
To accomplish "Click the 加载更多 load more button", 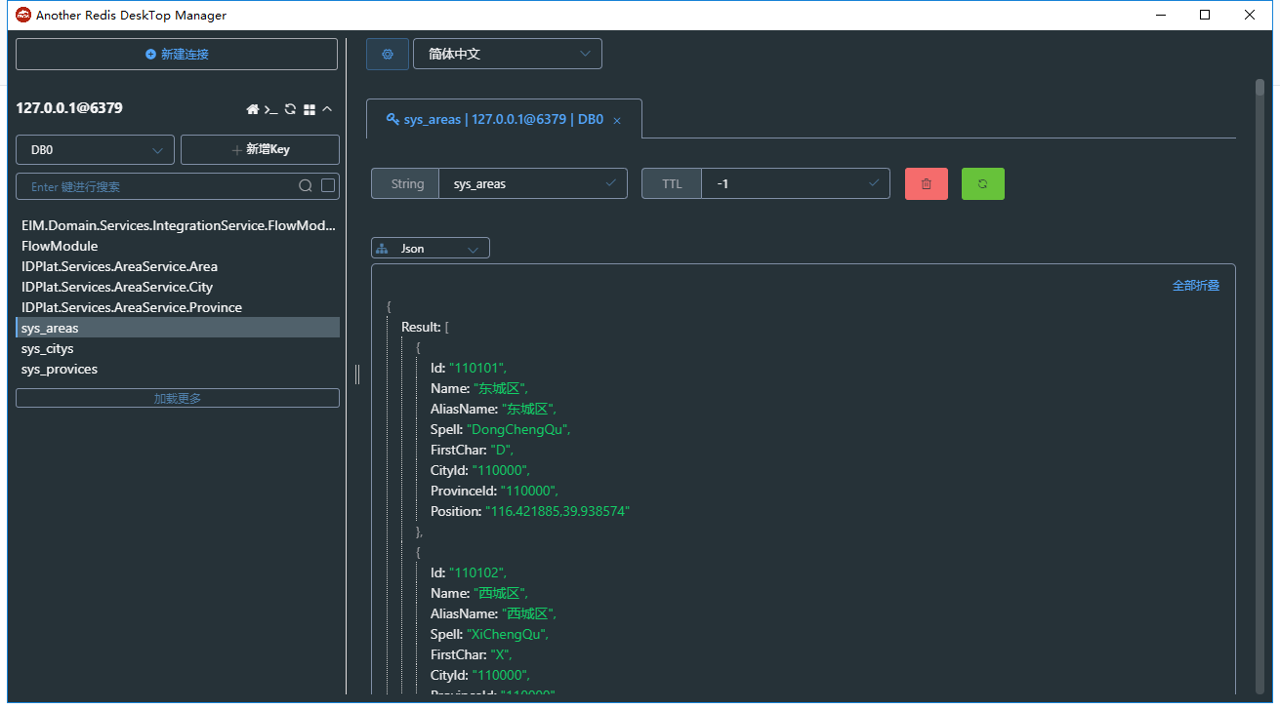I will pos(178,398).
